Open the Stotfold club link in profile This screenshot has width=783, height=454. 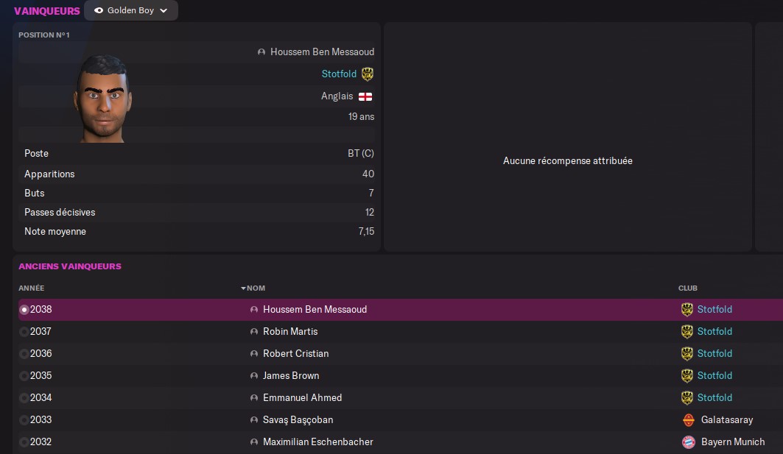(339, 74)
